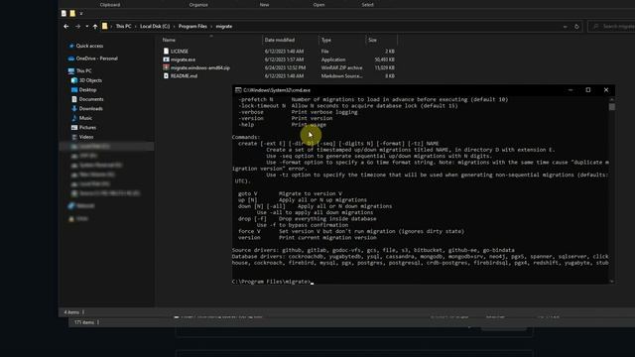Image resolution: width=635 pixels, height=357 pixels.
Task: Sort files by Date modified column
Action: pos(280,40)
